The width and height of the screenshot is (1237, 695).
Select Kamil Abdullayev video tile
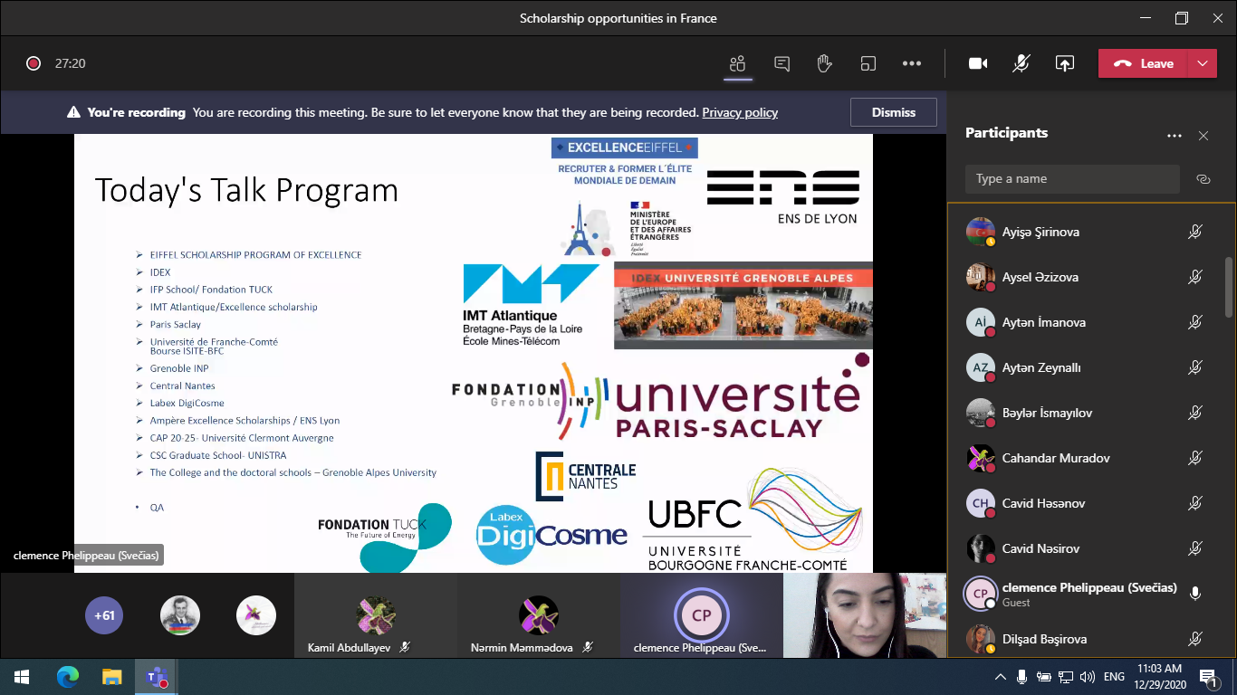point(376,615)
